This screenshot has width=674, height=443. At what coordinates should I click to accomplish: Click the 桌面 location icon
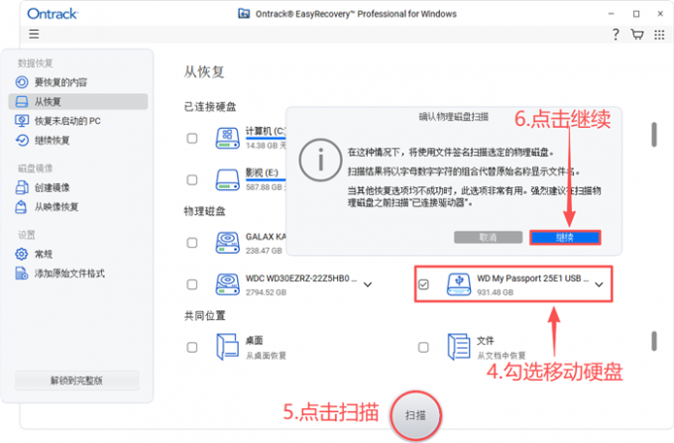[x=227, y=347]
